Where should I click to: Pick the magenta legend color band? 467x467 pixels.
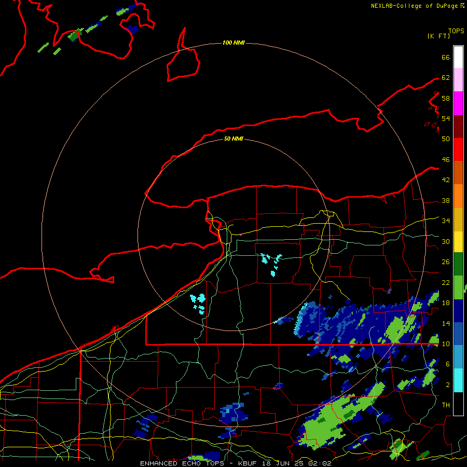(x=458, y=103)
